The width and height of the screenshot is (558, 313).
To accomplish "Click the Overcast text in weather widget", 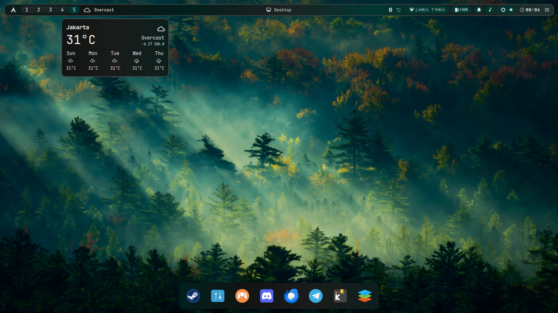I will (153, 38).
